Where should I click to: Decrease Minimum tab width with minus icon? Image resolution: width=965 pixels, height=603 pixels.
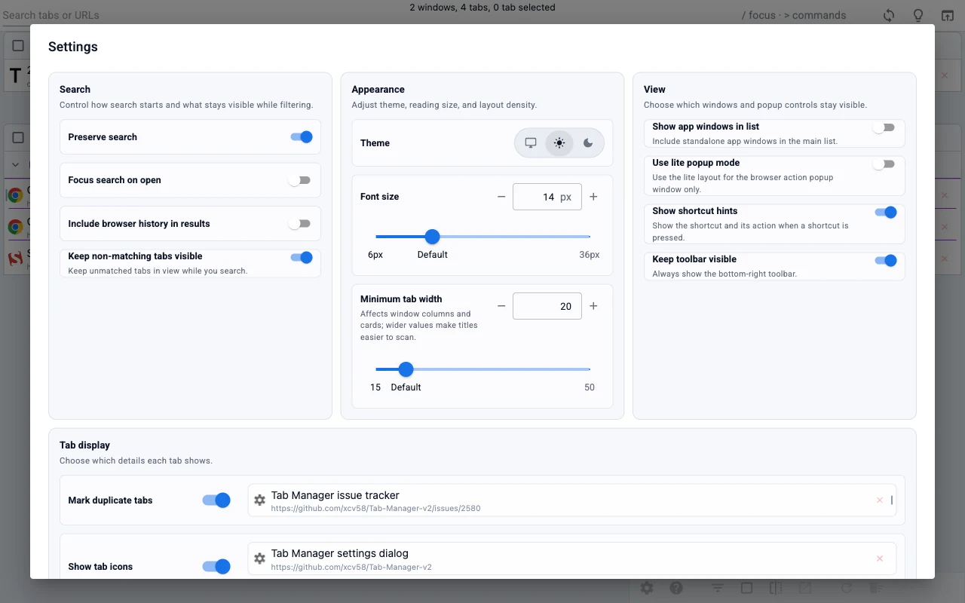501,306
